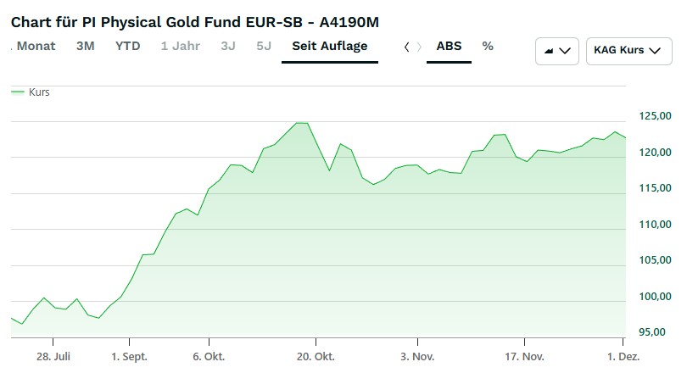Image resolution: width=687 pixels, height=373 pixels.
Task: Toggle the Kurs series legend label
Action: [39, 92]
